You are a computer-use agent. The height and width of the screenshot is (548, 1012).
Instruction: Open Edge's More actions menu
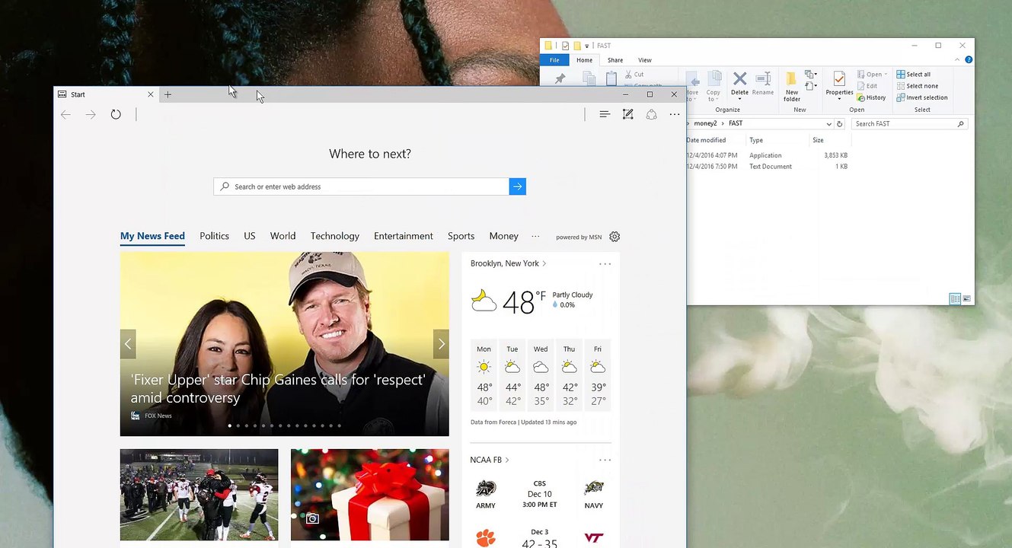point(675,114)
